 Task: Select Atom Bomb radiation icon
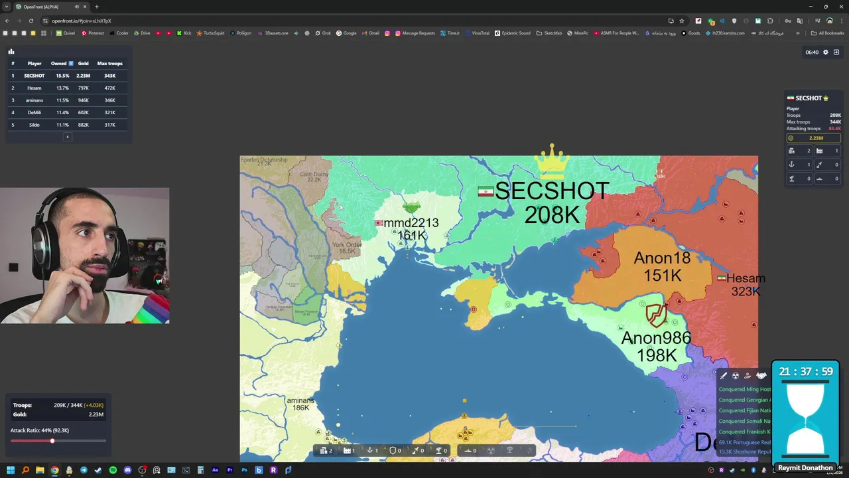pyautogui.click(x=491, y=451)
